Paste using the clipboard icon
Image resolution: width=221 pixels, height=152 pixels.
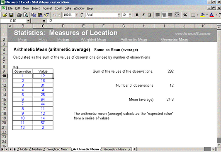[40, 15]
